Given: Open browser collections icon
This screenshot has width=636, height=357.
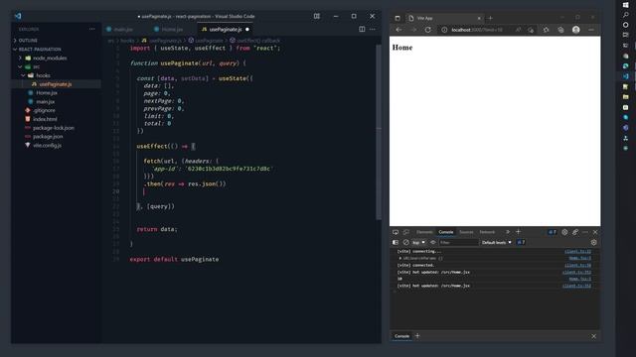Looking at the screenshot, I should [x=560, y=30].
